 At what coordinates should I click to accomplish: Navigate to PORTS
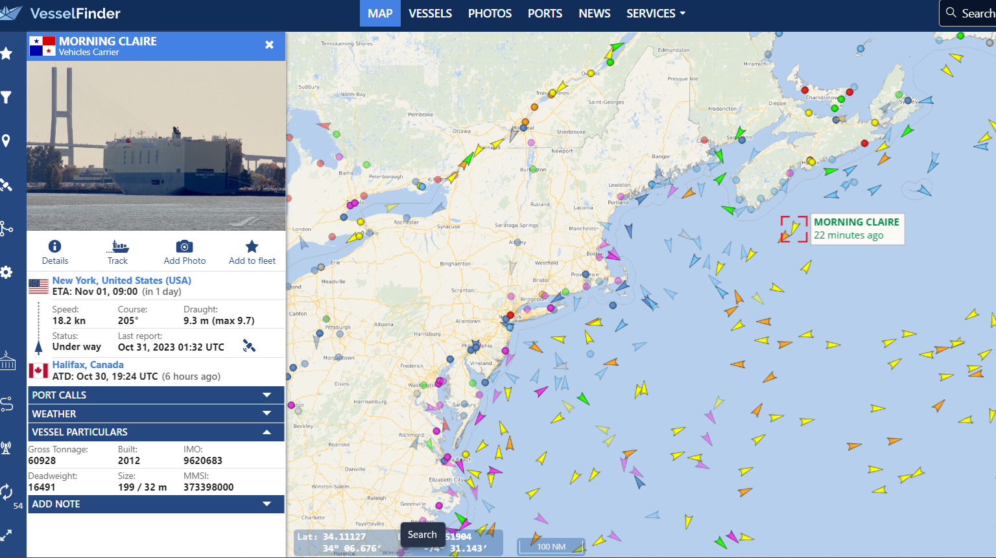click(545, 14)
